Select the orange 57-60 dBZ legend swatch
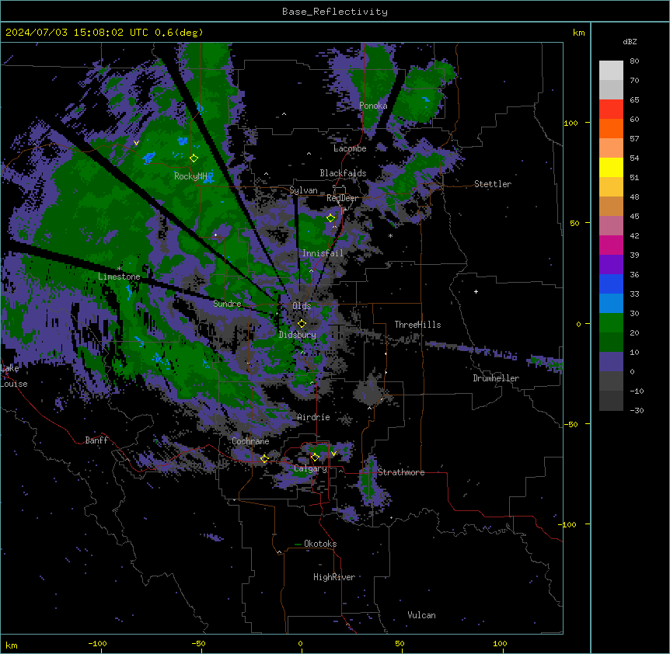 (x=611, y=128)
